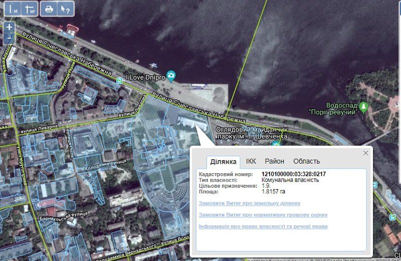Click the print map icon
The image size is (401, 261).
(x=49, y=9)
